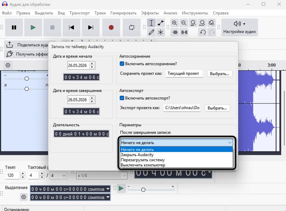
Task: Click the share audio upload icon
Action: pyautogui.click(x=10, y=45)
